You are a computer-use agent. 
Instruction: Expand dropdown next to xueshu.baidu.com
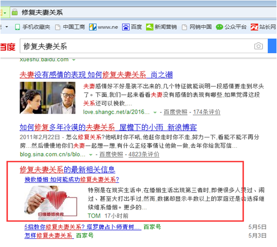73,60
